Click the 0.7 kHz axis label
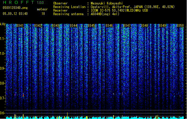This screenshot has width=187, height=119. coord(3,98)
